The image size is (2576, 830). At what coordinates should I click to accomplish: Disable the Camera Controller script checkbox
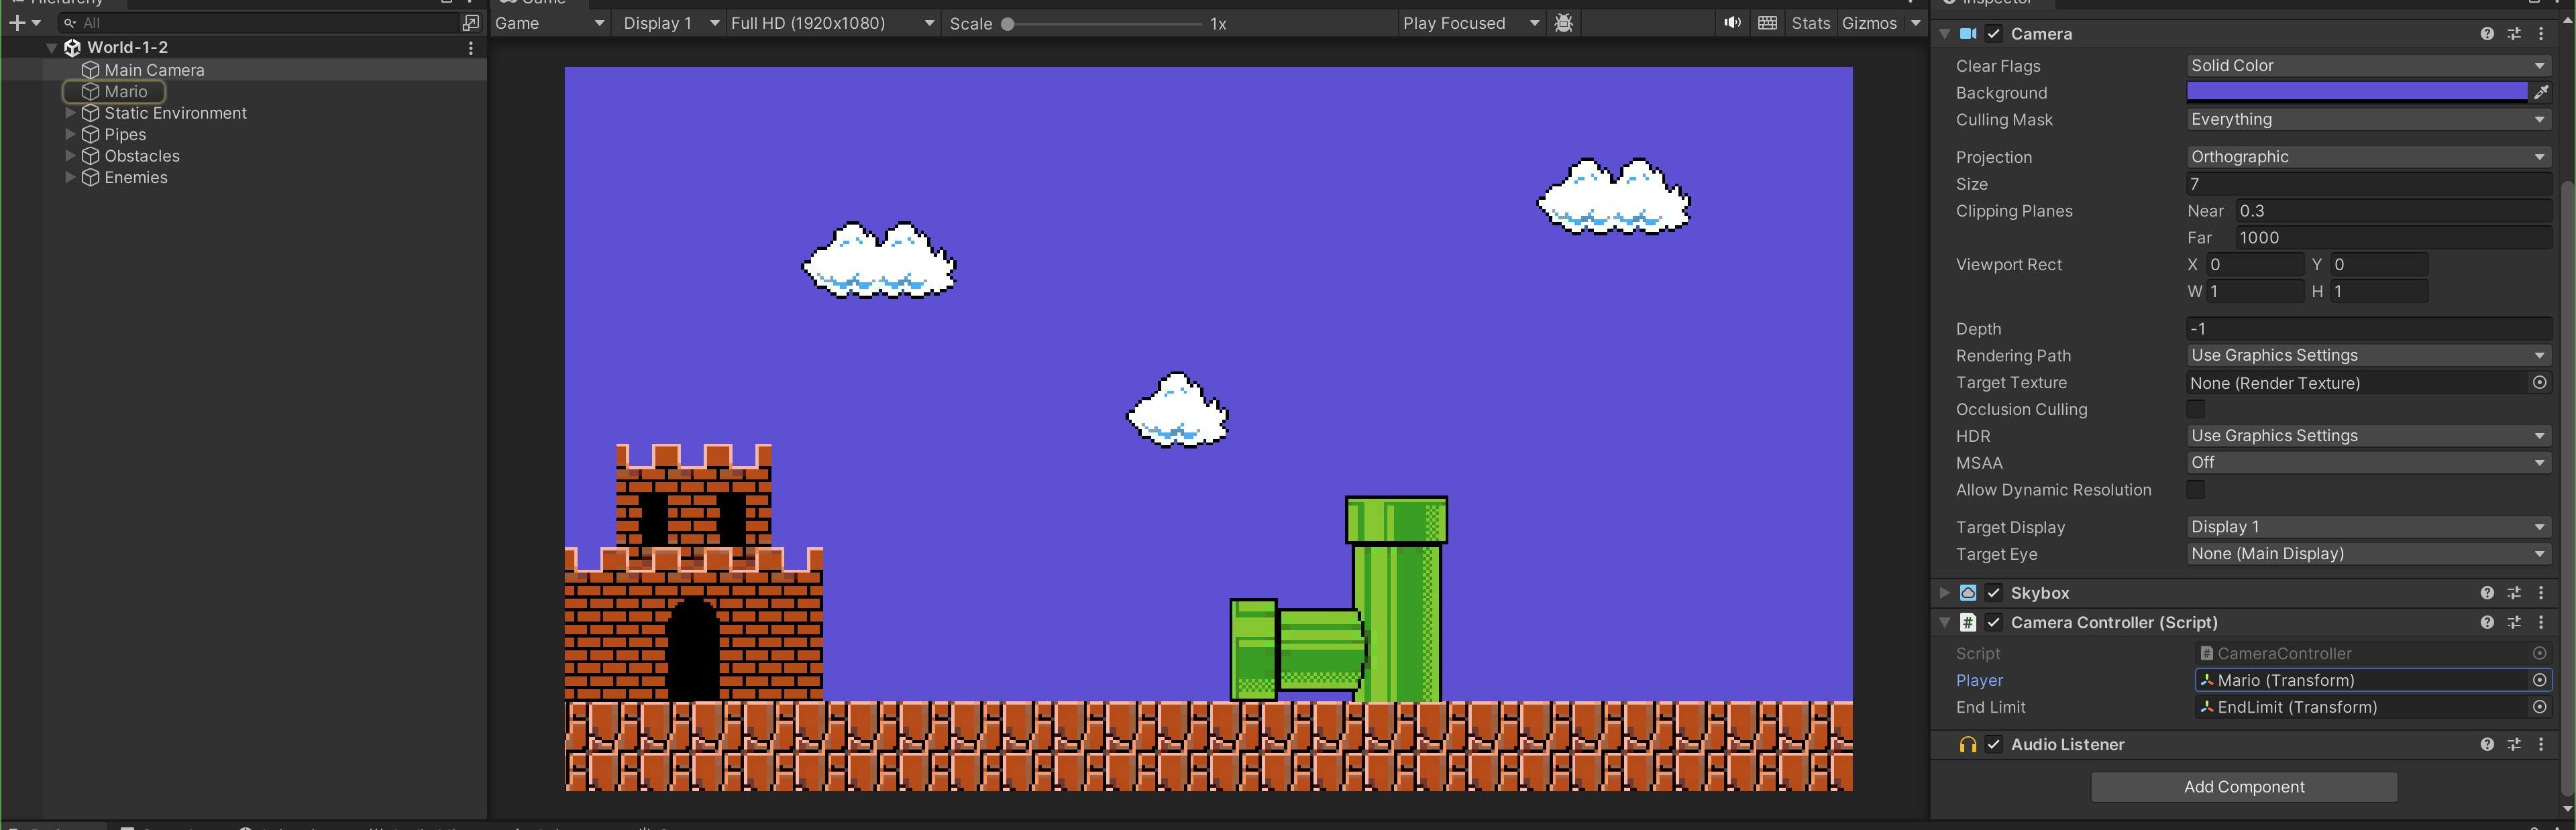tap(1994, 622)
